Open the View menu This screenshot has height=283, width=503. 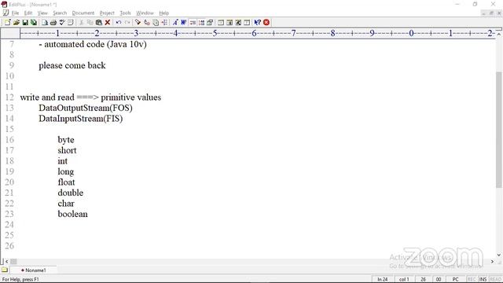click(x=42, y=13)
